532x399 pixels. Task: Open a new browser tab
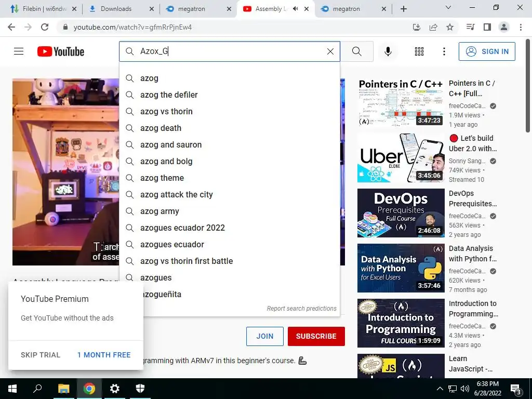coord(403,9)
